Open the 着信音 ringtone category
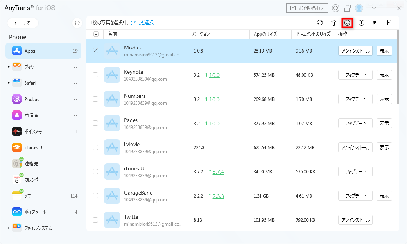The height and width of the screenshot is (244, 407). click(43, 115)
